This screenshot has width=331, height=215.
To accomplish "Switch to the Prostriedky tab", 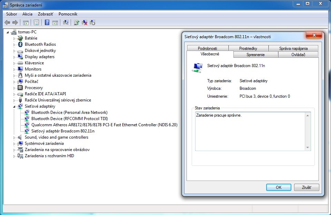I will 248,48.
